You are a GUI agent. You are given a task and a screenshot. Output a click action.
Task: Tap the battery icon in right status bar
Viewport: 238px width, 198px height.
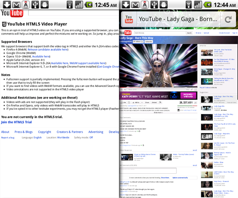(208, 5)
